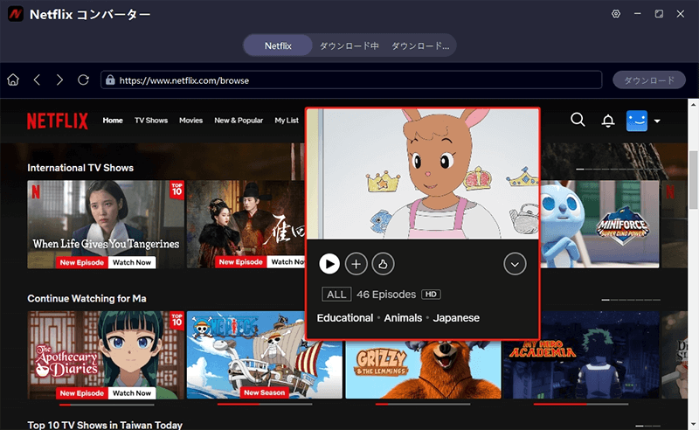Click the browser home icon

(13, 80)
